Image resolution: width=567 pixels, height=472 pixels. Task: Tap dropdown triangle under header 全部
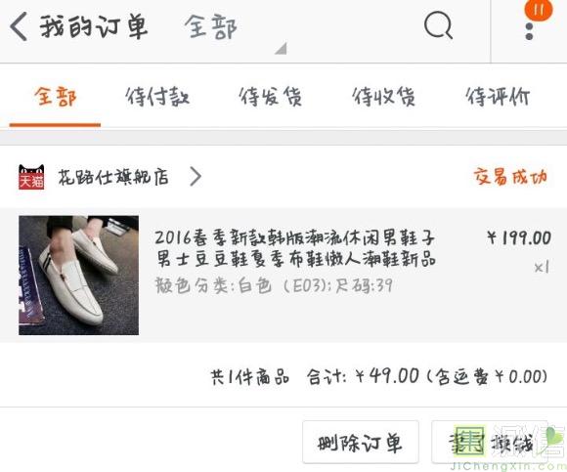coord(281,49)
